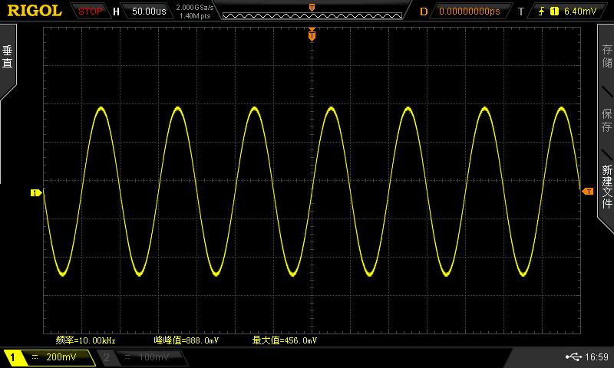Image resolution: width=614 pixels, height=368 pixels.
Task: Select the channel 2 number tab
Action: pyautogui.click(x=106, y=357)
